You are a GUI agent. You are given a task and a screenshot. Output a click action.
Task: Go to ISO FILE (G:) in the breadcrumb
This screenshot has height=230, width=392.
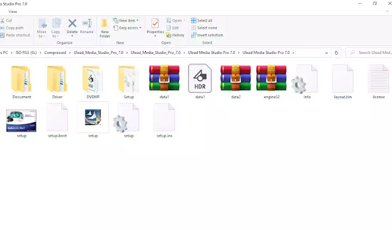tap(26, 53)
